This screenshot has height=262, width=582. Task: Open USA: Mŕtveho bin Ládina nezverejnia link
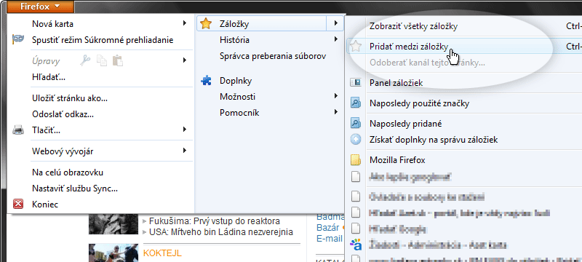pos(221,232)
